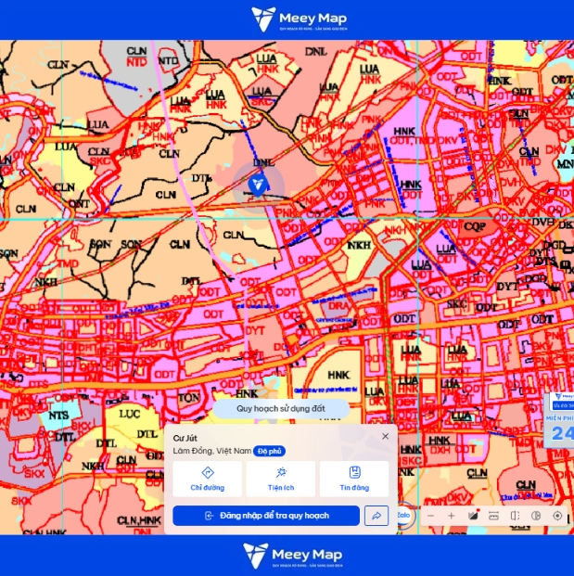Viewport: 574px width, 576px height.
Task: Click the TON zone label on map
Action: click(189, 398)
